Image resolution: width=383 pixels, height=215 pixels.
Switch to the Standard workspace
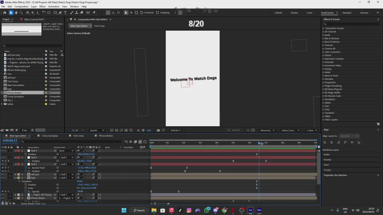coord(347,13)
